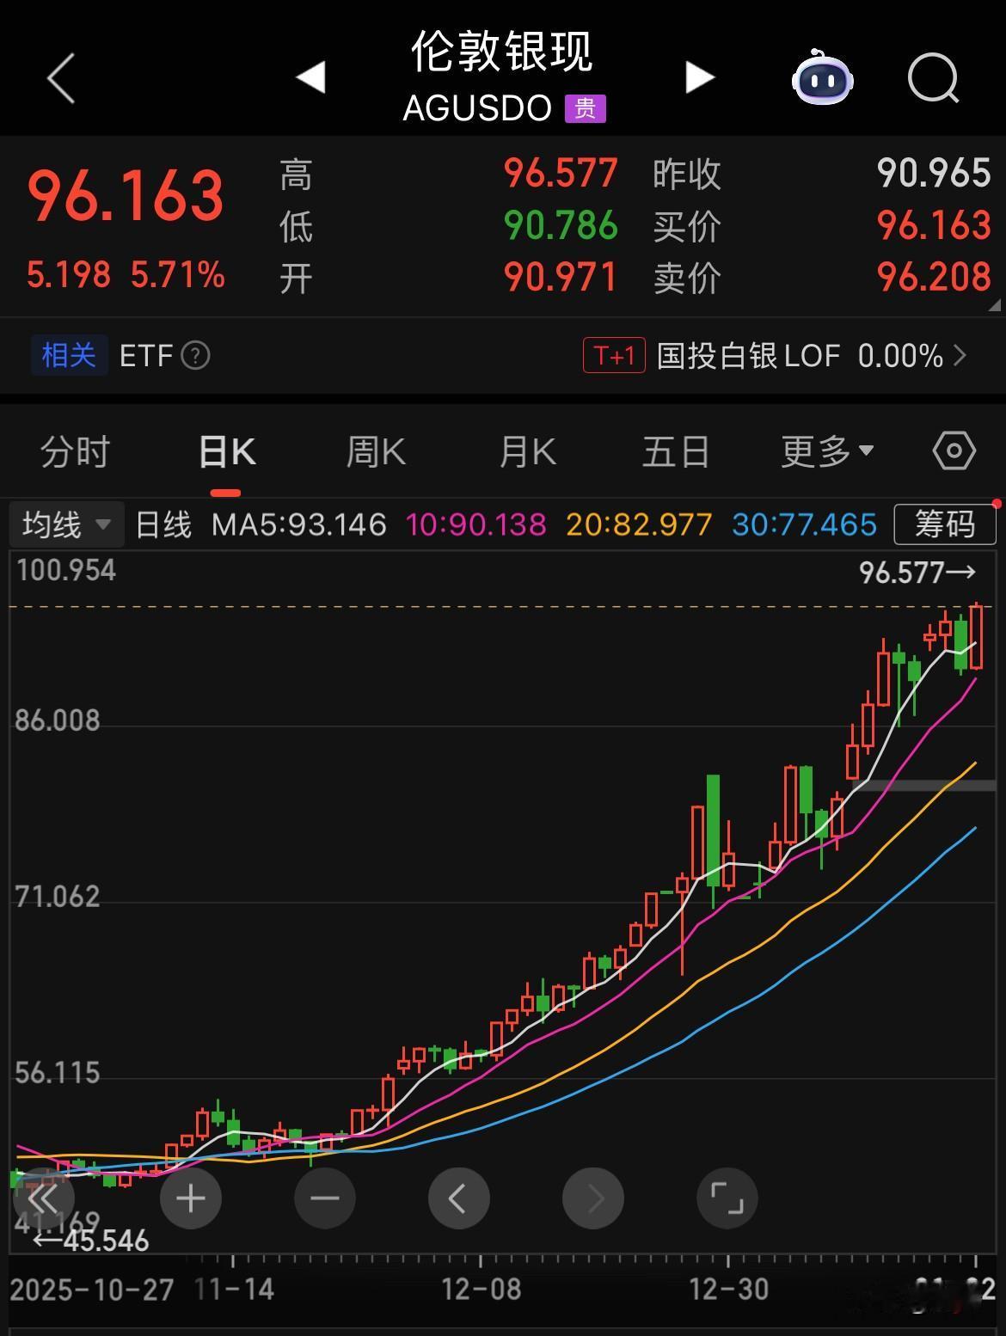1006x1336 pixels.
Task: Switch to the 分时 intraday tab
Action: pos(74,450)
